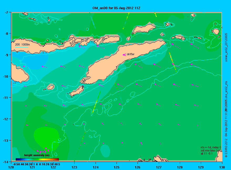The height and width of the screenshot is (170, 231).
Task: Click the longitude axis label '125'
Action: tap(117, 167)
